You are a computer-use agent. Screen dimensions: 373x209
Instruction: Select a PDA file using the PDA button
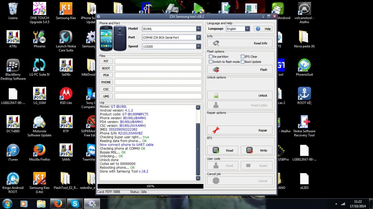point(106,75)
